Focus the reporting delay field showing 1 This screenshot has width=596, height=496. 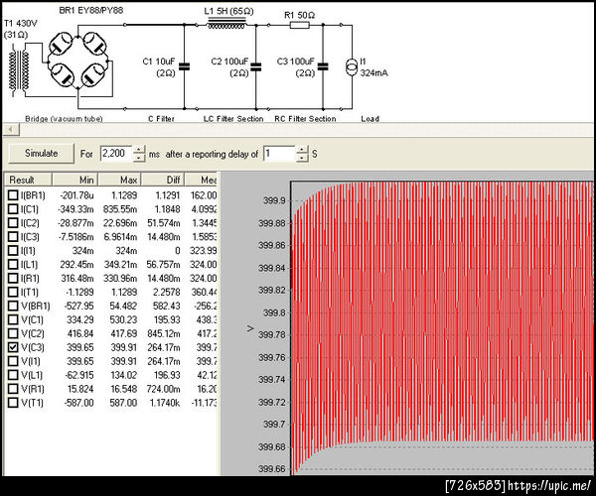(279, 154)
